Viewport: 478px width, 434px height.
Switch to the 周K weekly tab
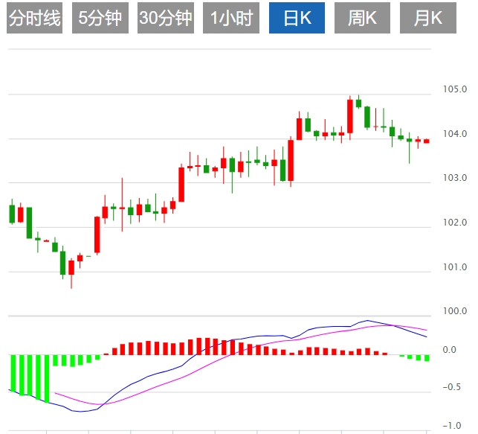(362, 19)
